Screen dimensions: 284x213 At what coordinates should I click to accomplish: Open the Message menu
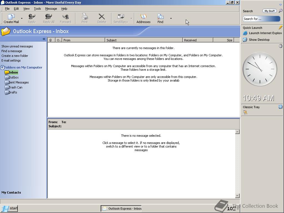click(x=51, y=9)
